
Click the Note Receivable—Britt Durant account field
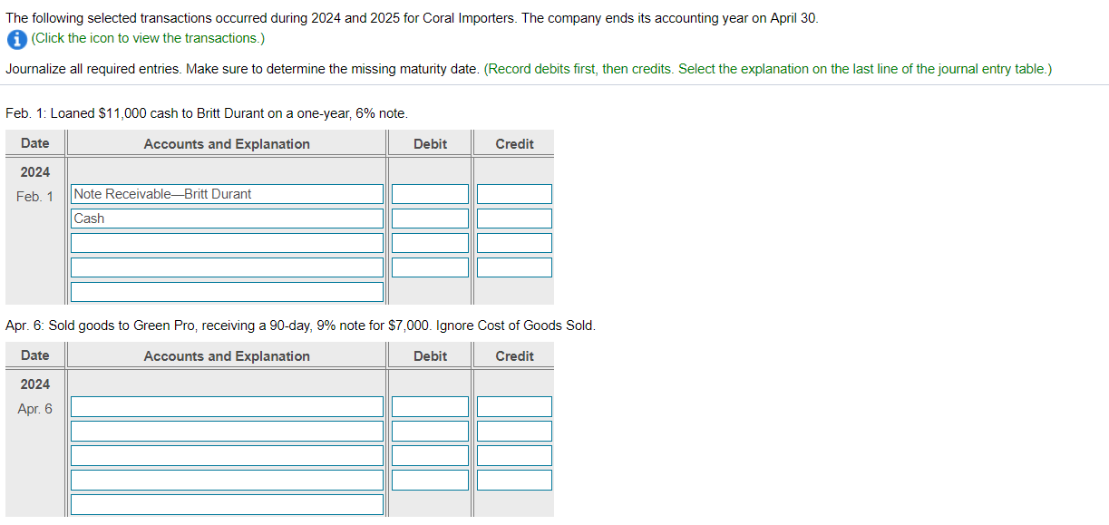point(227,194)
